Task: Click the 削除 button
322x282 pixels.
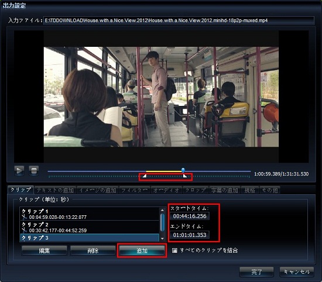Action: tap(93, 250)
